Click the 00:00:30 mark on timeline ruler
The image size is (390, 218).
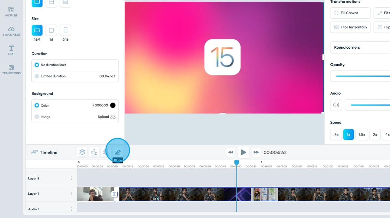click(174, 166)
